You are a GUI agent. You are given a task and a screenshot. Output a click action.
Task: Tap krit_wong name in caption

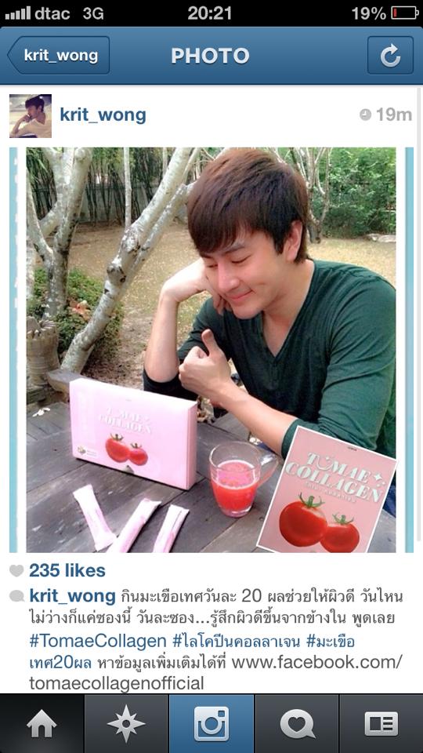point(72,596)
